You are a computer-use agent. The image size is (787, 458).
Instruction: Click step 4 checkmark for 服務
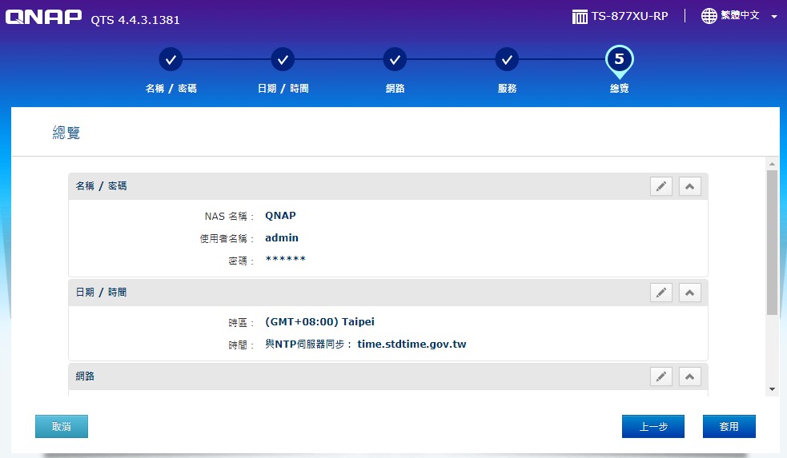507,59
